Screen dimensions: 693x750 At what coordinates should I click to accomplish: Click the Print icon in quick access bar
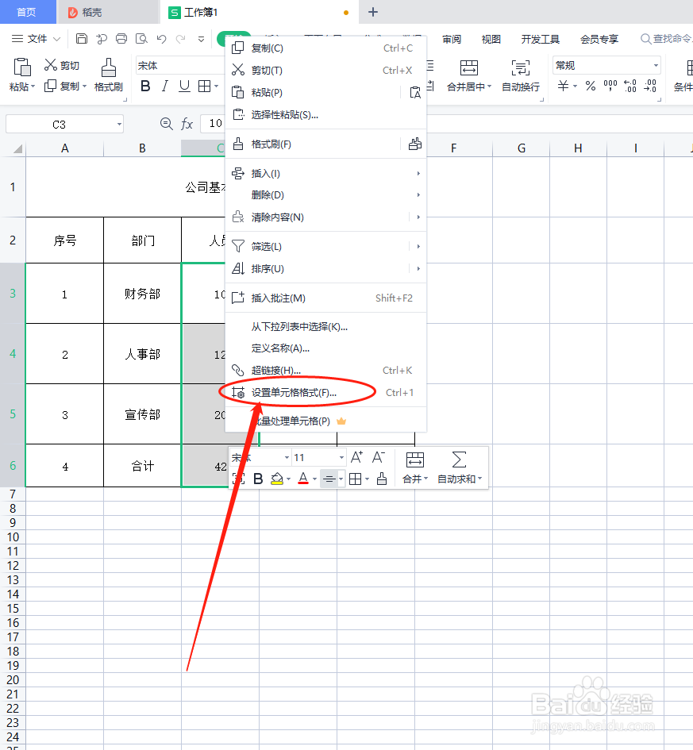point(121,38)
